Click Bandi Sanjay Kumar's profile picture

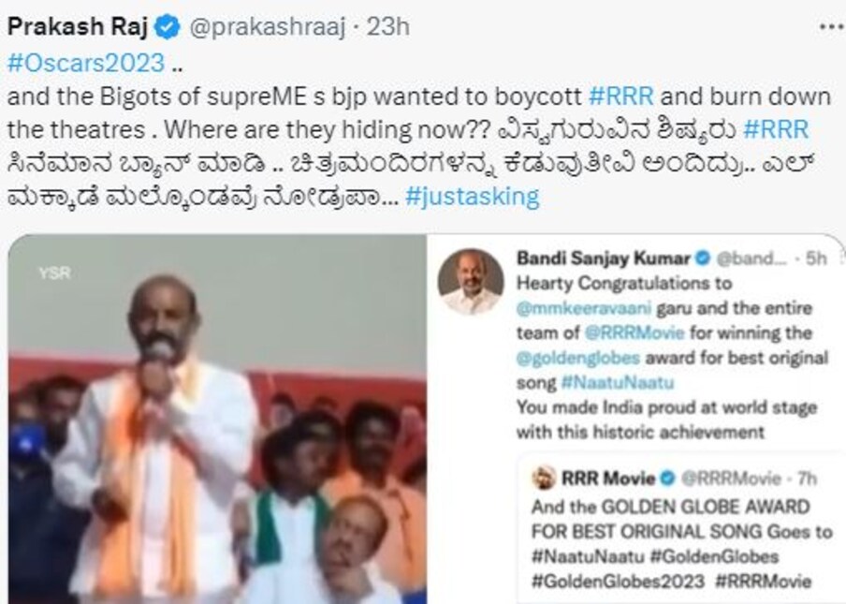point(471,281)
